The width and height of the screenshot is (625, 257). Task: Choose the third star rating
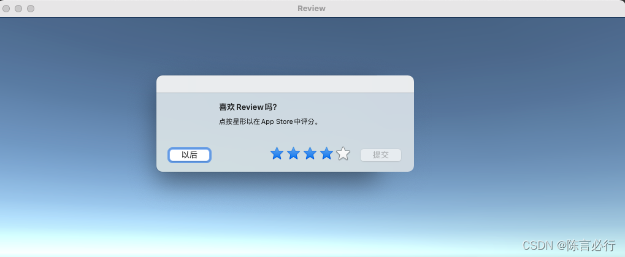tap(310, 153)
